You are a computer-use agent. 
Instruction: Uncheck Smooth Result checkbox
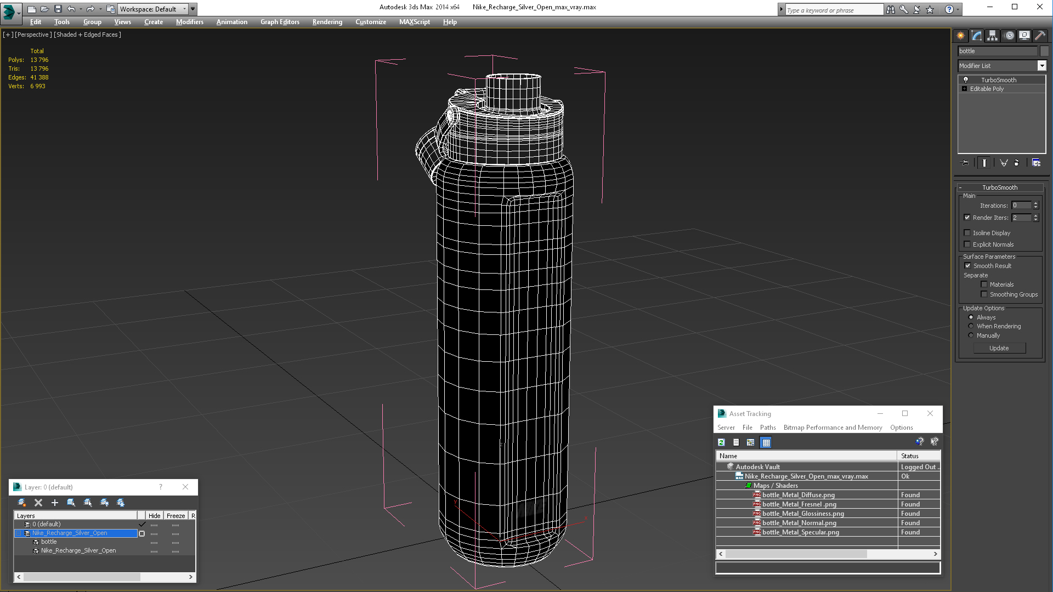point(968,266)
